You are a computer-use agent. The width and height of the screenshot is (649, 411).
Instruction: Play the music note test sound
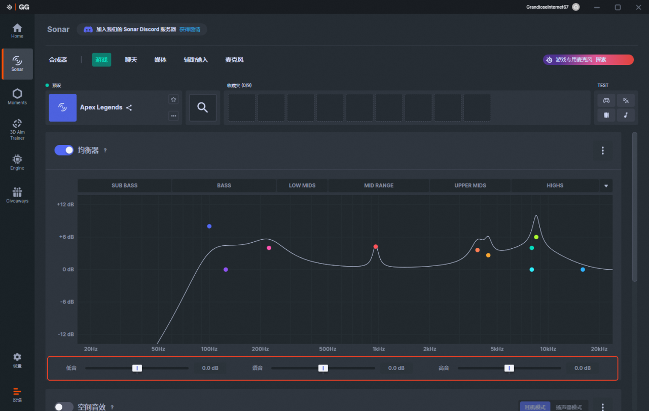click(626, 115)
